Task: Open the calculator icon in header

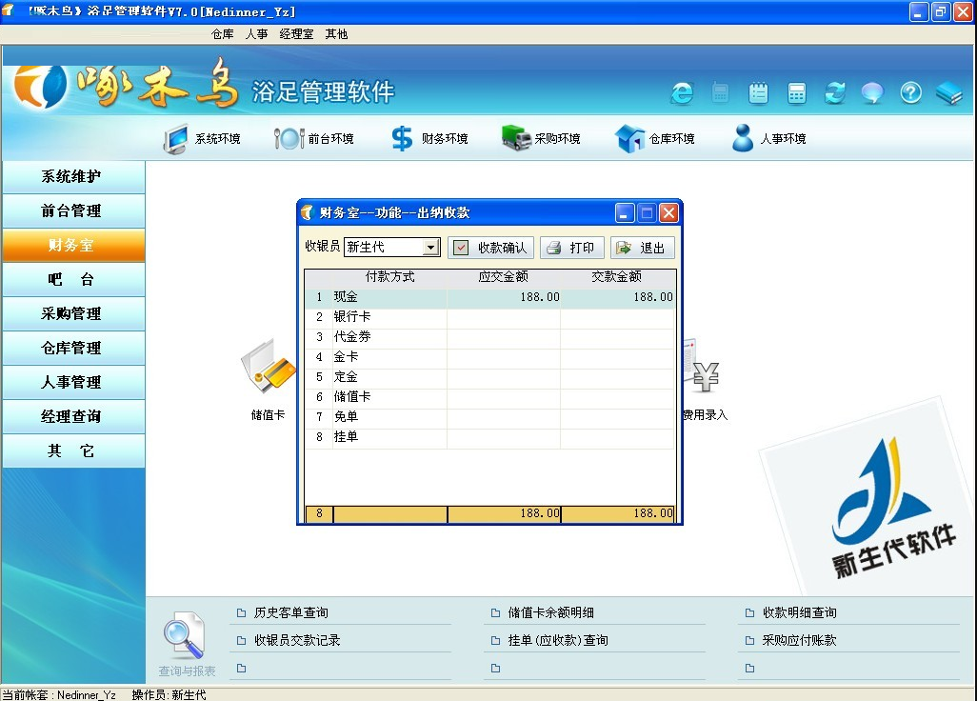Action: point(797,92)
